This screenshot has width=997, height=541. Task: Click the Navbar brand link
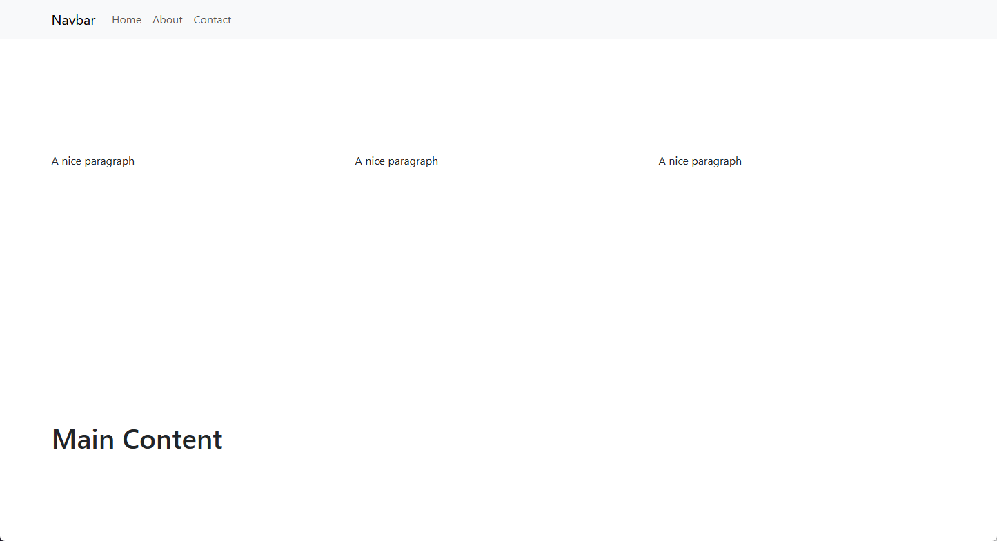click(x=73, y=20)
